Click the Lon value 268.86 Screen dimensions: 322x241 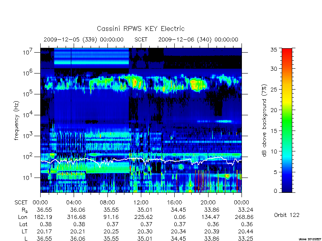(244, 217)
